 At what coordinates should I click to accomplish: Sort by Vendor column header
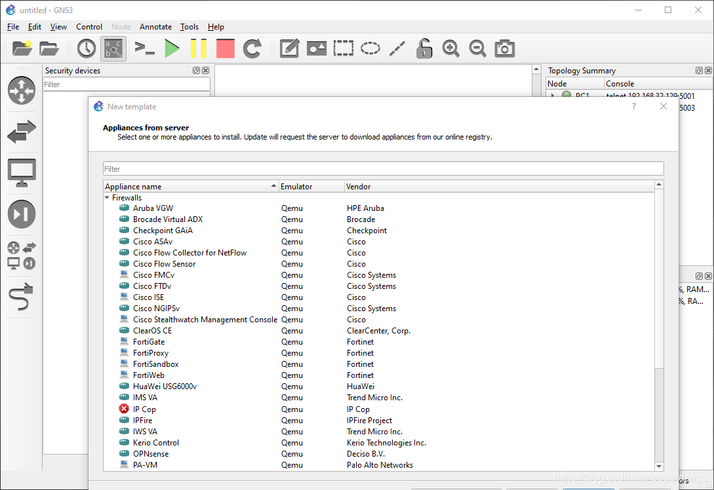coord(499,187)
